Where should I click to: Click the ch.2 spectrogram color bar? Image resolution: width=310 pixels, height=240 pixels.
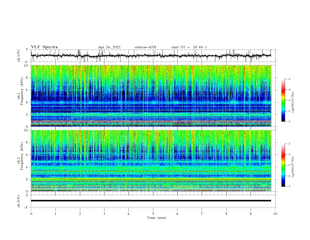point(283,165)
